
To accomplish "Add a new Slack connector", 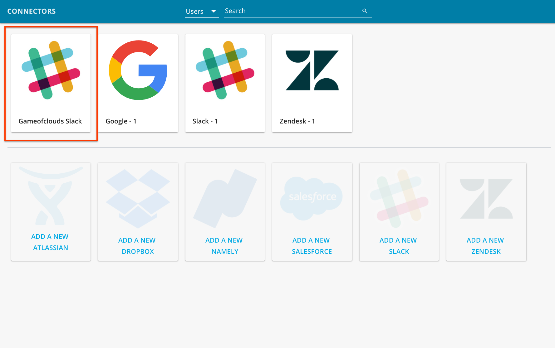I will 399,246.
